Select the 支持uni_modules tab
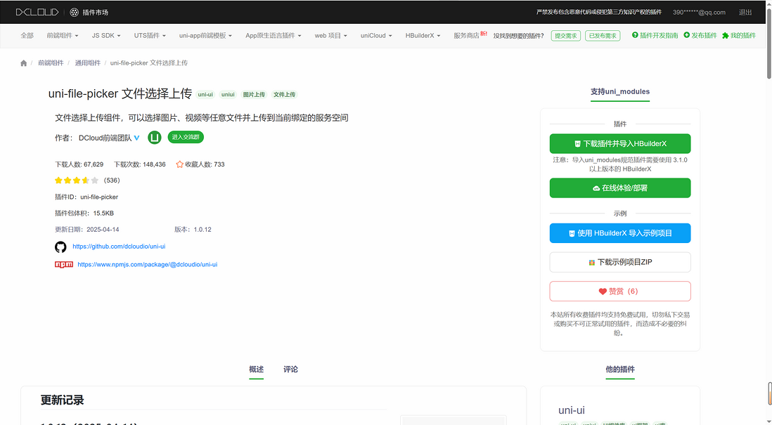 pyautogui.click(x=620, y=91)
